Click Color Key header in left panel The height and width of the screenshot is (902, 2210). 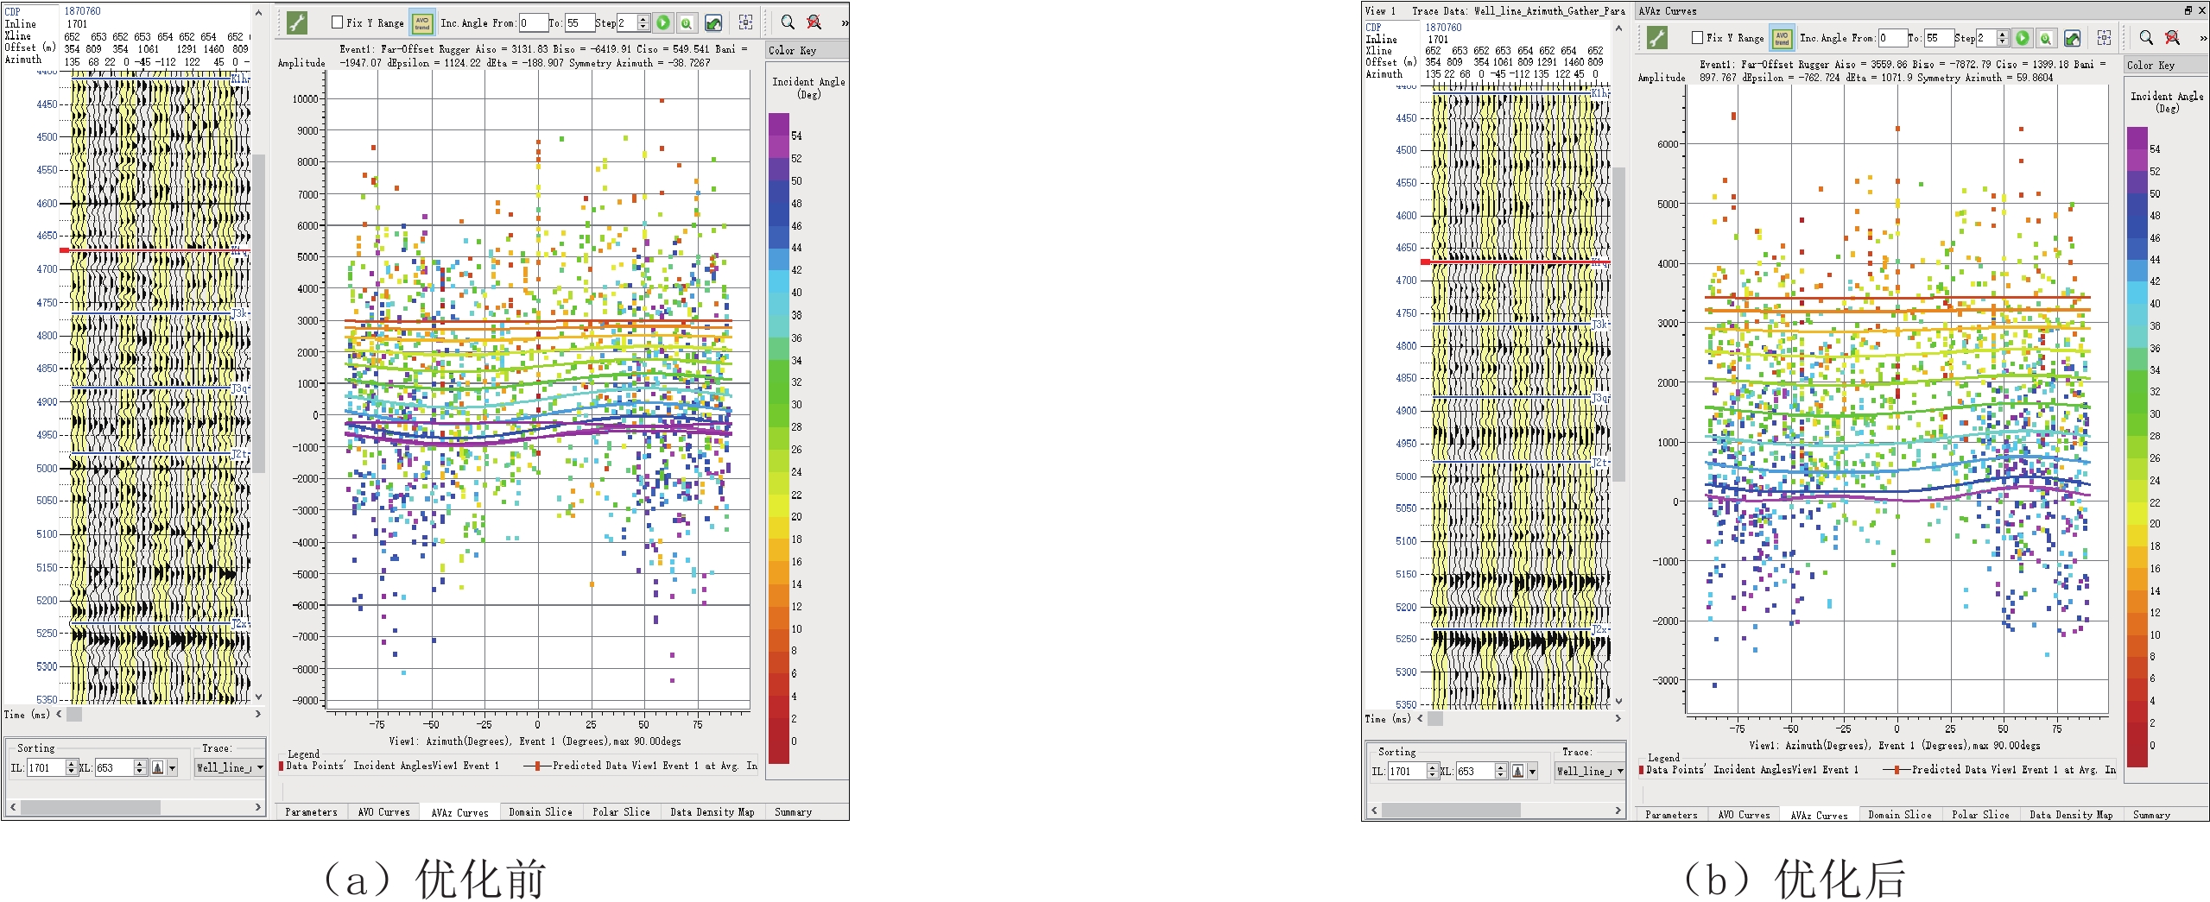[x=807, y=50]
